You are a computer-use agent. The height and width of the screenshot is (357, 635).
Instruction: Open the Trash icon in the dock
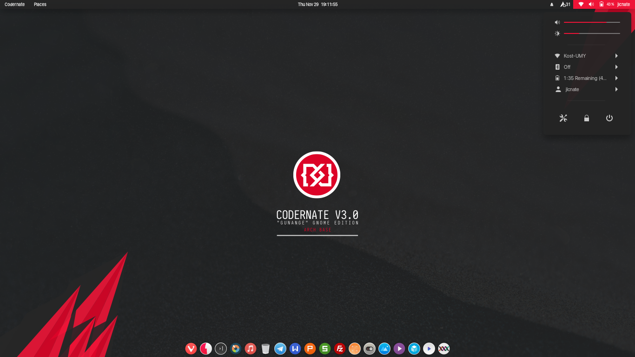(265, 349)
